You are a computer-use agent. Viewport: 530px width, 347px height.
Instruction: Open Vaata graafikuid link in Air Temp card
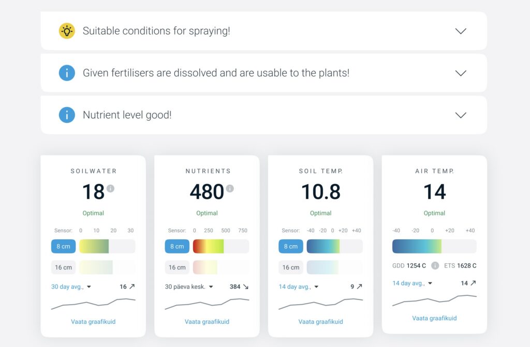[434, 318]
